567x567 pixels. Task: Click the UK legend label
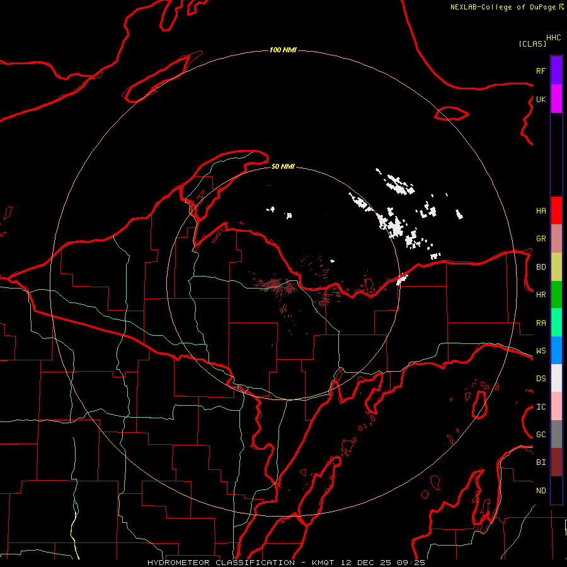click(541, 99)
